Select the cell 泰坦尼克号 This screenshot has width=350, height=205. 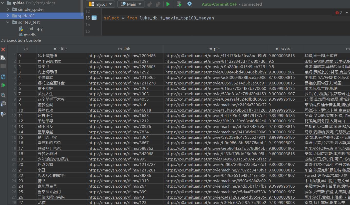tap(62, 186)
